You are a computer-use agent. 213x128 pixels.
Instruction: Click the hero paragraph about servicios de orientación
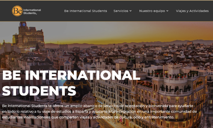tap(99, 111)
